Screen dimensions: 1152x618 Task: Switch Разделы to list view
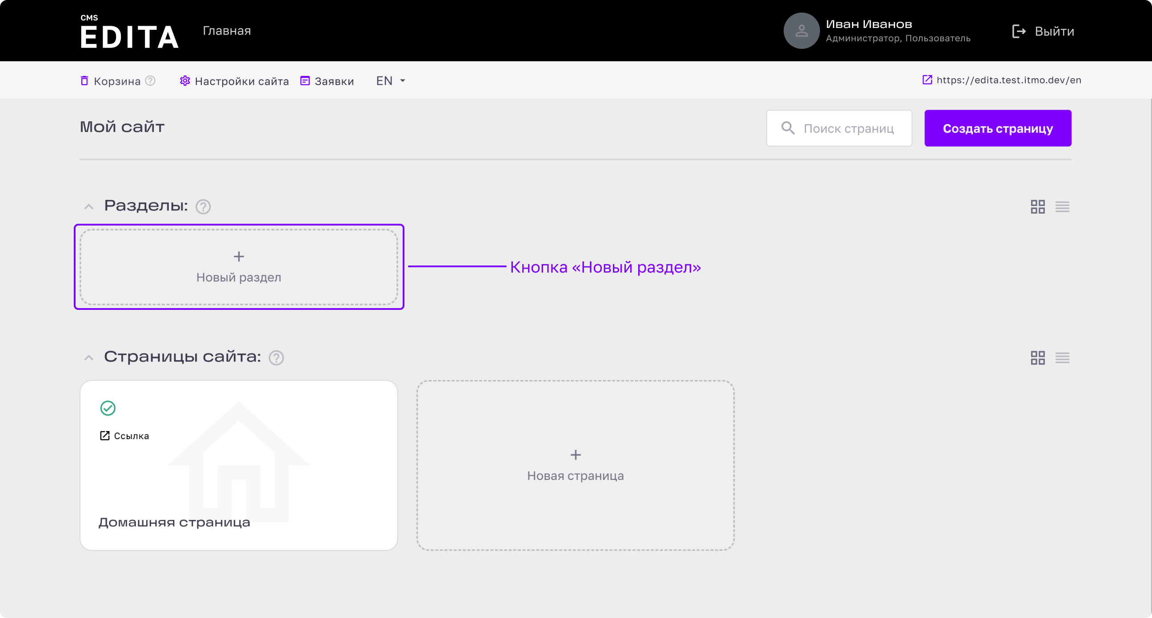pos(1062,206)
